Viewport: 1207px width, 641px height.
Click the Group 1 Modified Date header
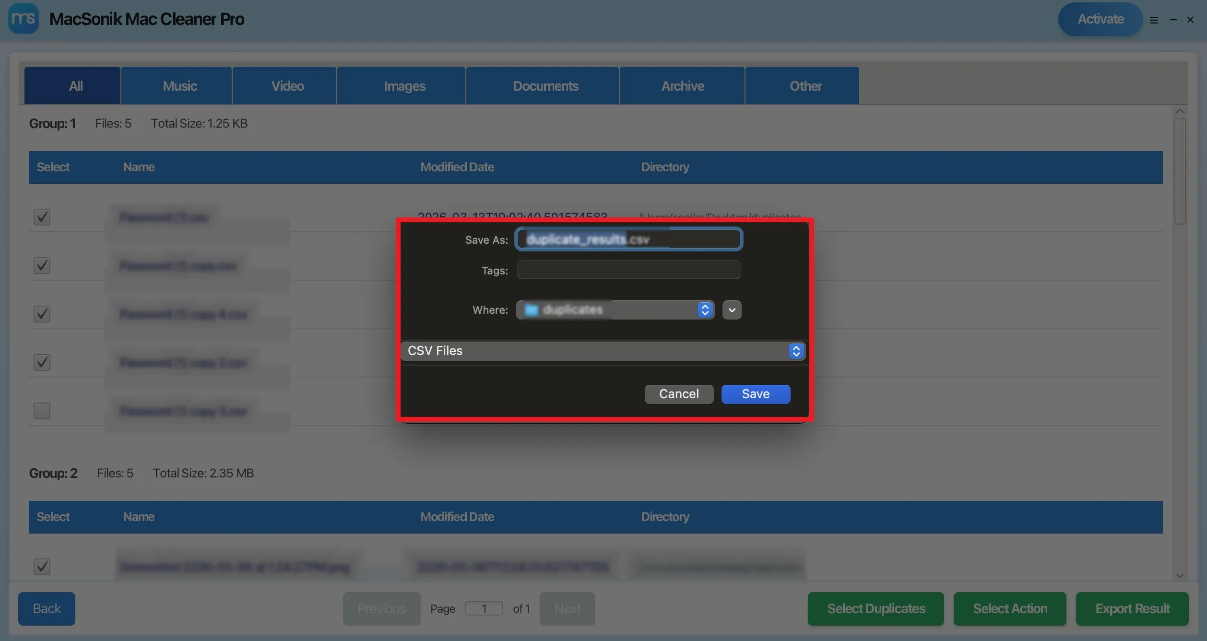pos(457,167)
